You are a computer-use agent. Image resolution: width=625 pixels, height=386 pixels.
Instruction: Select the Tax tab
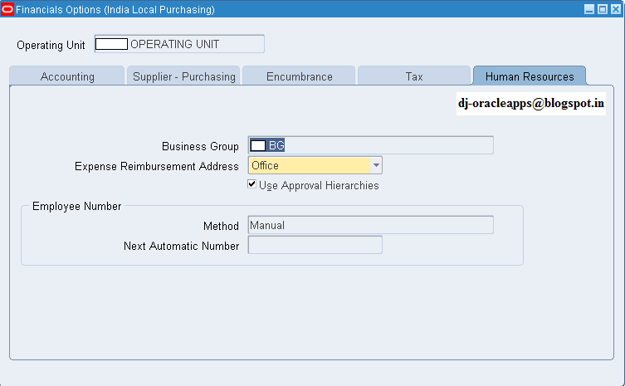(414, 76)
